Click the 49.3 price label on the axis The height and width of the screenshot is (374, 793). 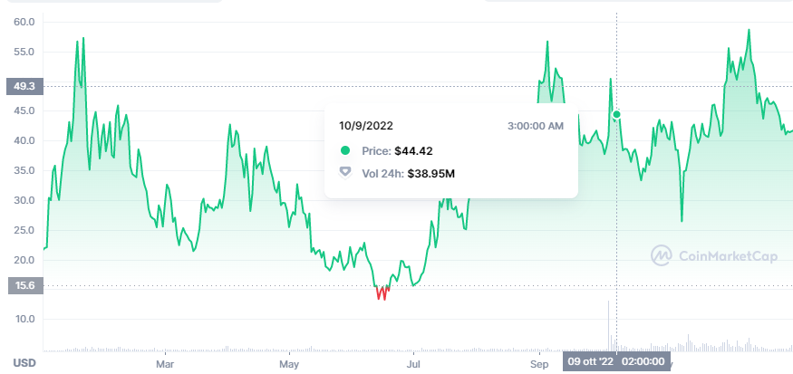click(24, 86)
